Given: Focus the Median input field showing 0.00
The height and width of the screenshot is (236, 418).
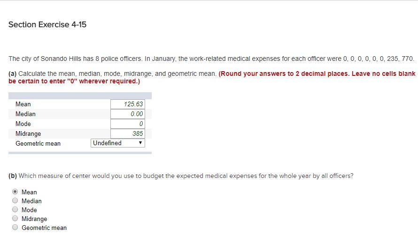Looking at the screenshot, I should [x=128, y=114].
